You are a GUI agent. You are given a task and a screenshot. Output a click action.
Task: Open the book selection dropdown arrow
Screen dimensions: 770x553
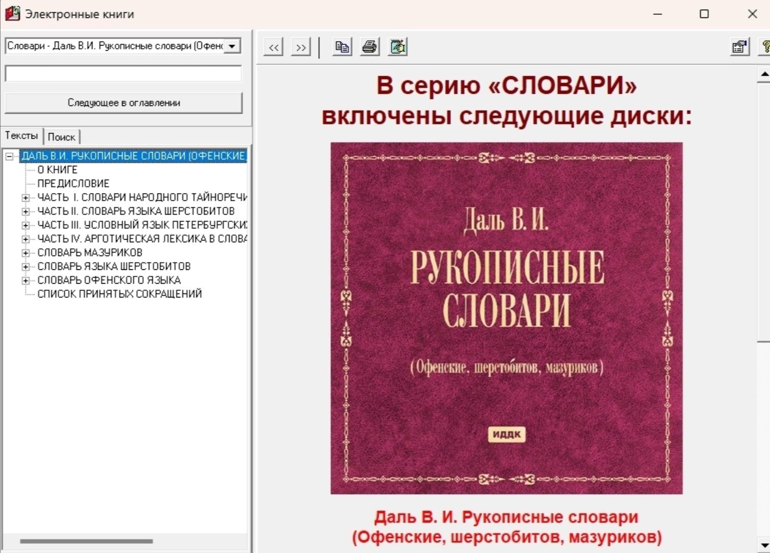[x=232, y=46]
